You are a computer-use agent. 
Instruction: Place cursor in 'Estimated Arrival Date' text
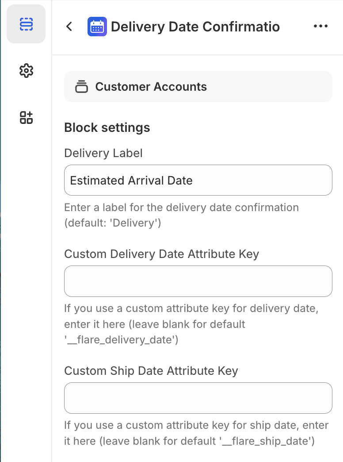(x=131, y=181)
